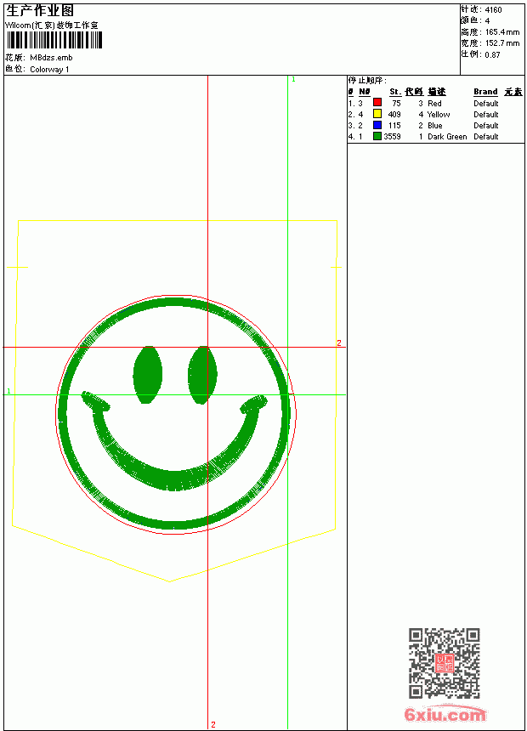Image resolution: width=527 pixels, height=731 pixels.
Task: Click the green guide marker 1 at top
Action: 293,80
